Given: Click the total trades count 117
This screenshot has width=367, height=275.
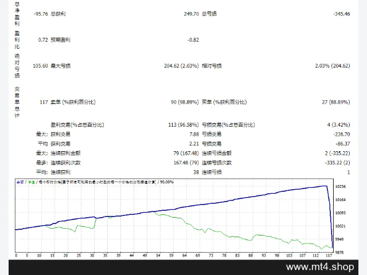Looking at the screenshot, I should [x=44, y=102].
